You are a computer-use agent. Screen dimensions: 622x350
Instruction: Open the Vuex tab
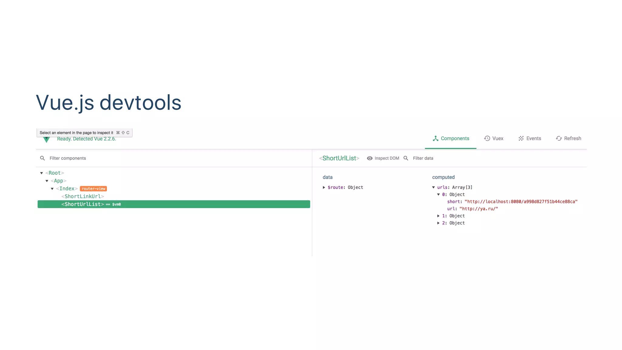pos(494,139)
